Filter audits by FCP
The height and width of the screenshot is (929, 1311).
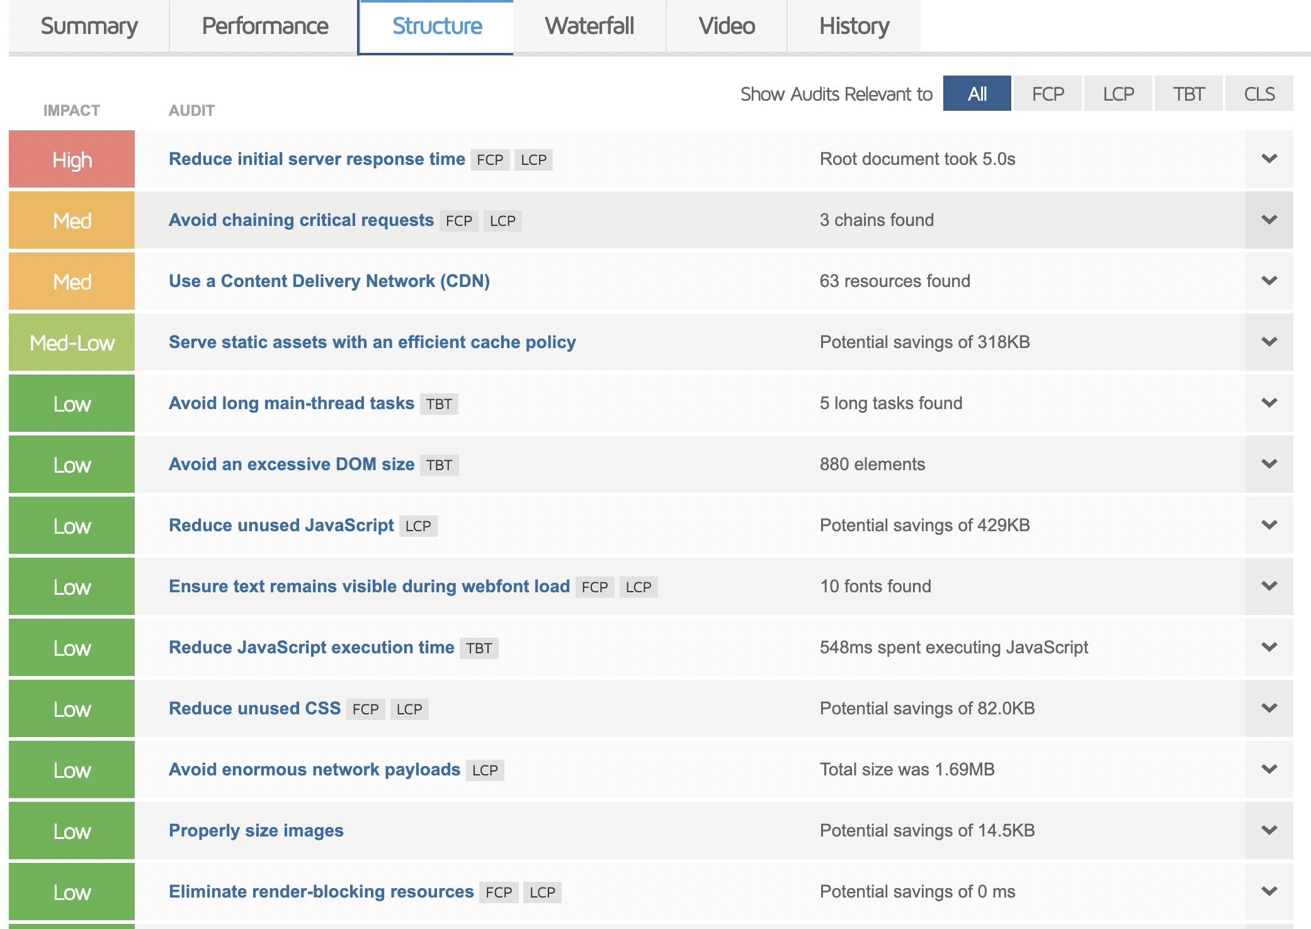tap(1047, 94)
